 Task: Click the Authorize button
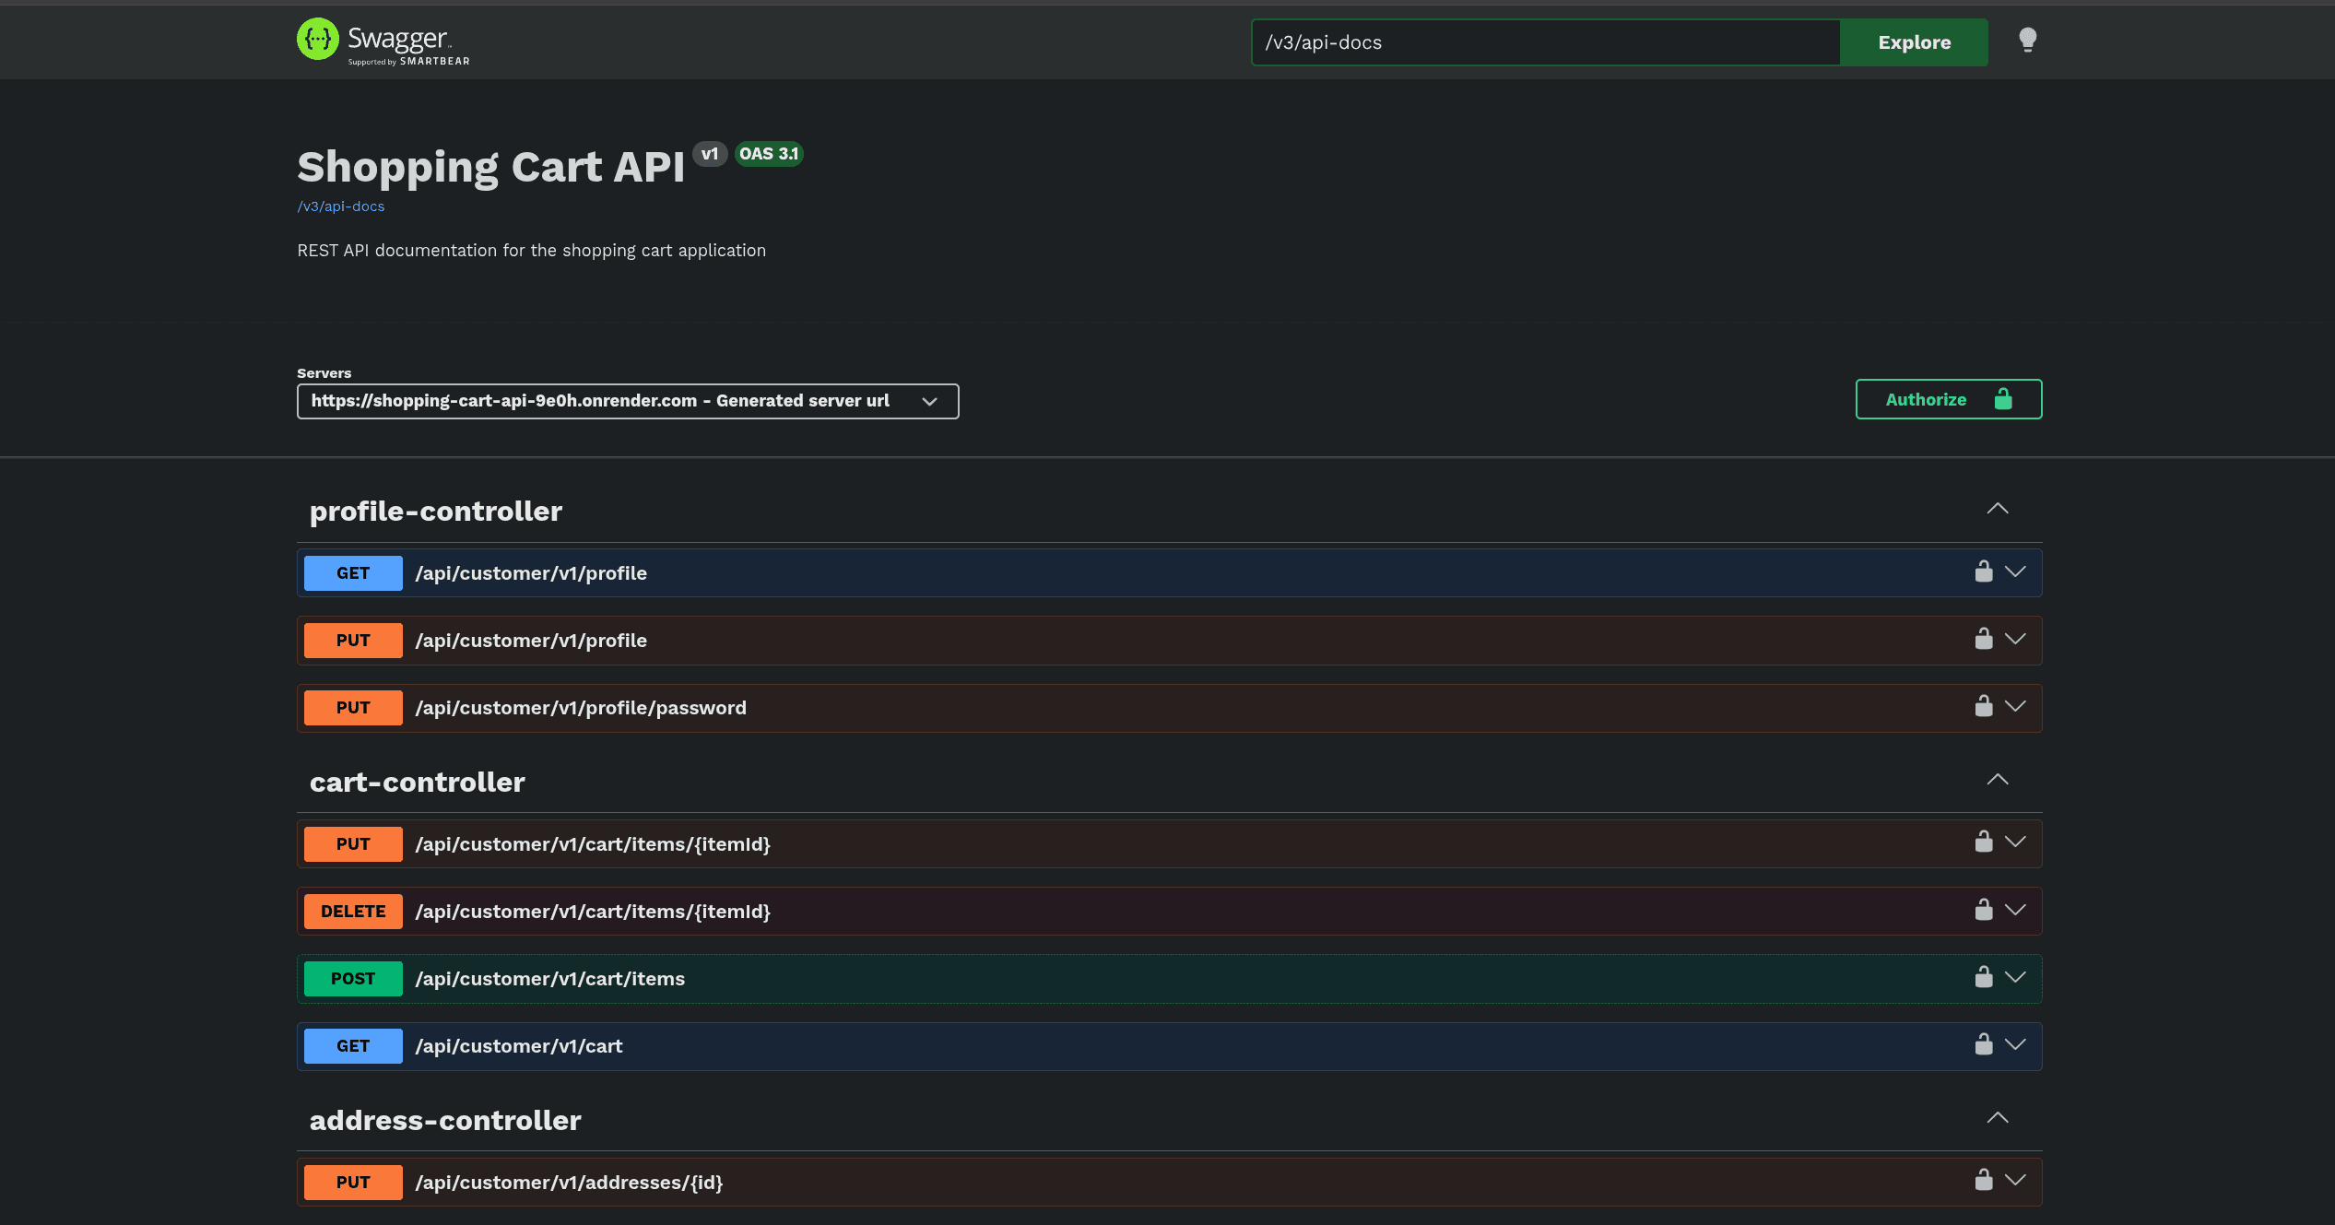click(1949, 399)
